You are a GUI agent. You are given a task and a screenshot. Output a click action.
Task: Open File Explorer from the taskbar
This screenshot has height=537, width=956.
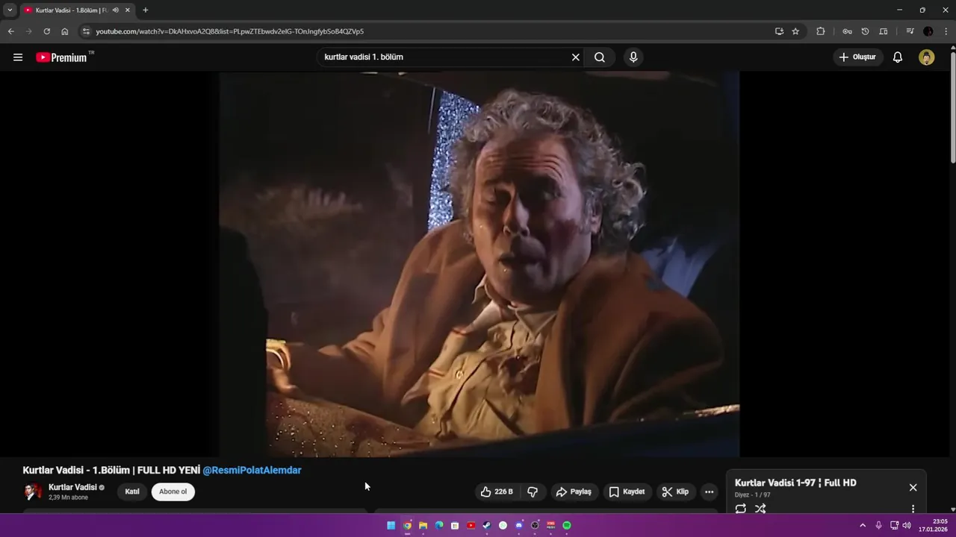pyautogui.click(x=423, y=525)
